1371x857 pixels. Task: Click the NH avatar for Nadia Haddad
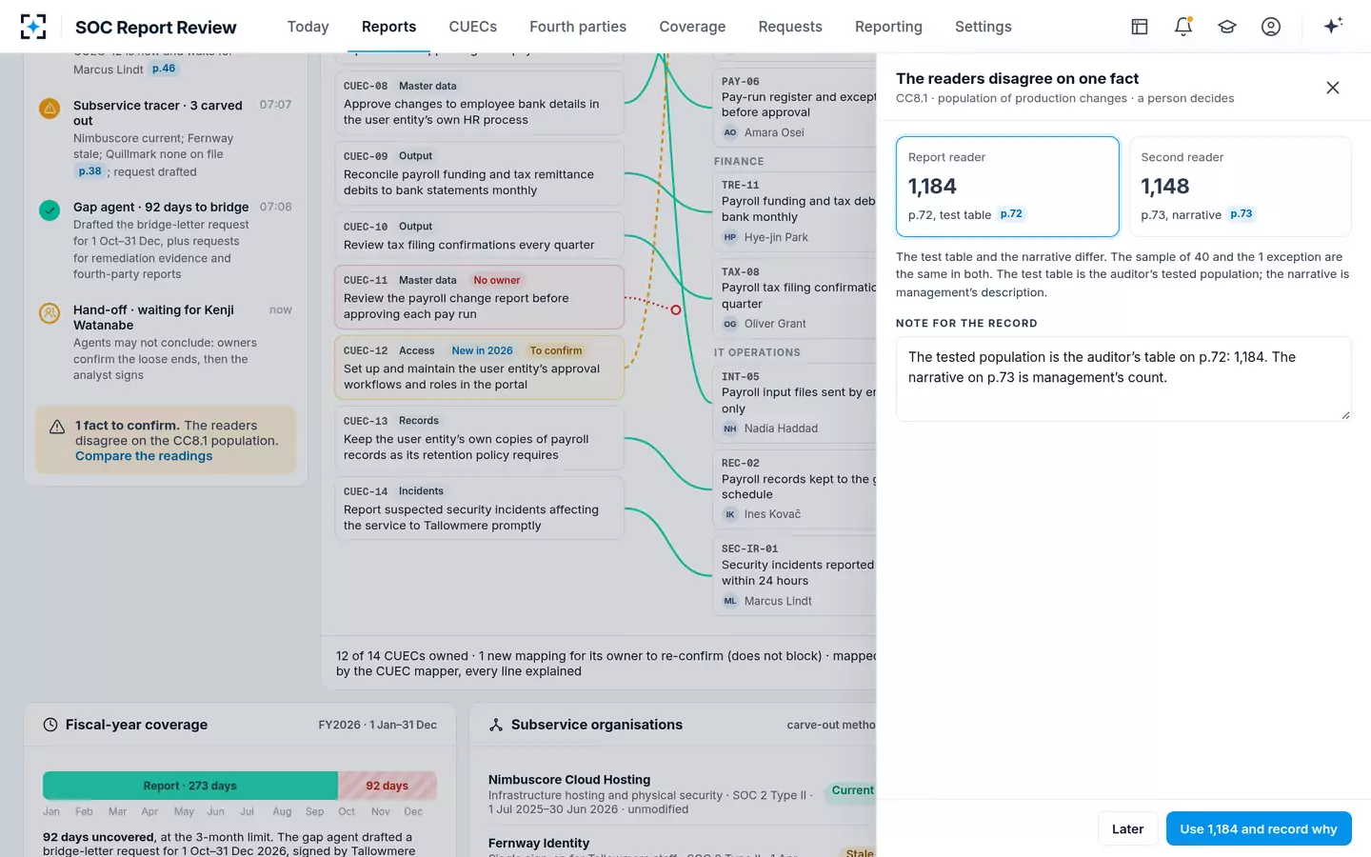tap(730, 428)
